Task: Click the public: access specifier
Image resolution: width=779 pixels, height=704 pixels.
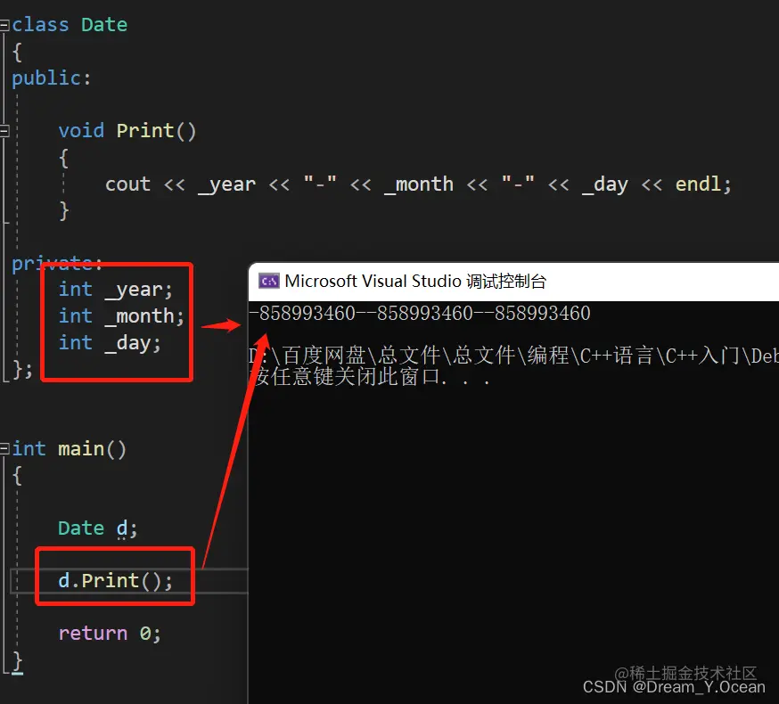Action: tap(51, 78)
